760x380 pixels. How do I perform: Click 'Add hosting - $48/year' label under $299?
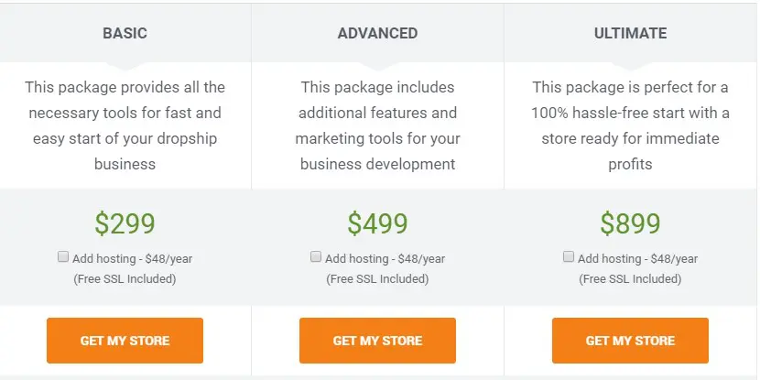(x=132, y=259)
